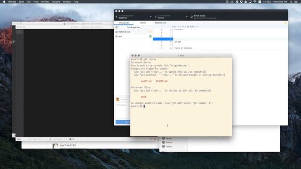Click the README.md diff header label

point(160,23)
